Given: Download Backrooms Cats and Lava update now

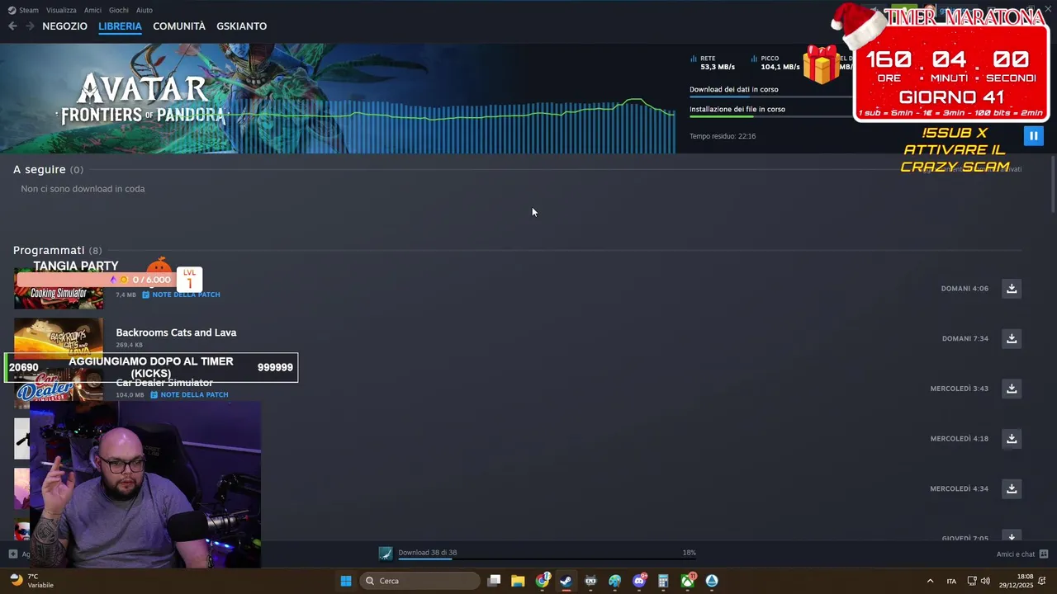Looking at the screenshot, I should pos(1012,338).
